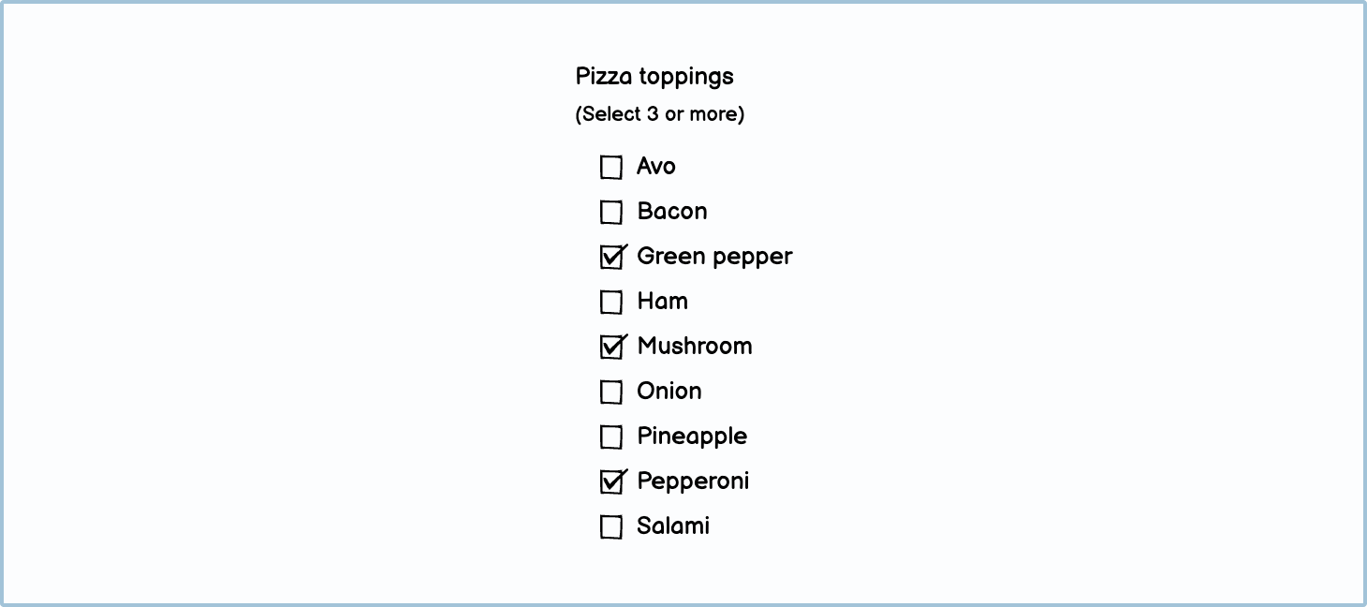The width and height of the screenshot is (1367, 607).
Task: Click the "Pepperoni" label text
Action: click(x=693, y=481)
